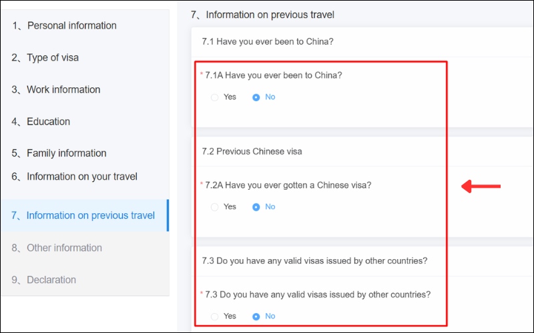Click the 7.3 valid visas section header

tap(314, 260)
